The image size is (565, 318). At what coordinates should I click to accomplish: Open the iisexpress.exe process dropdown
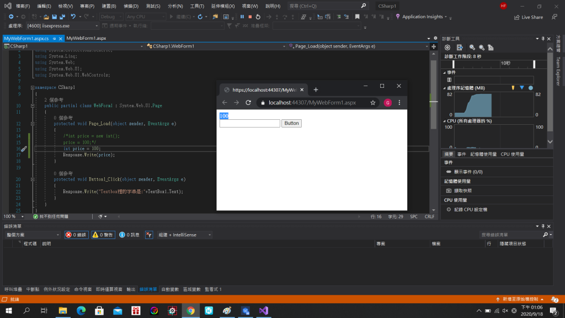point(62,26)
